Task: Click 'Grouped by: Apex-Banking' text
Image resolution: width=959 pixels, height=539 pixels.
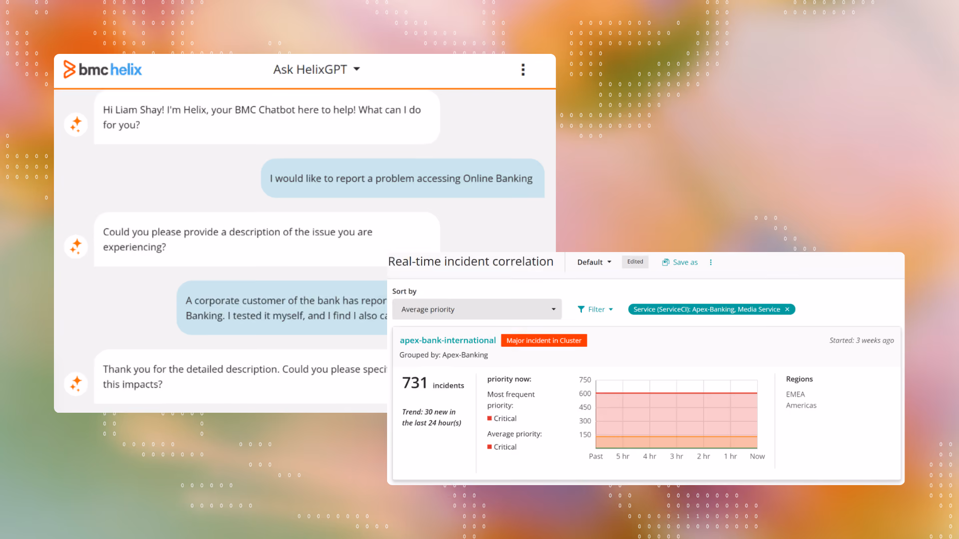Action: pyautogui.click(x=444, y=355)
